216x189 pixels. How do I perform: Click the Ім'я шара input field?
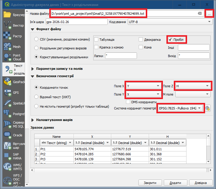click(76, 22)
